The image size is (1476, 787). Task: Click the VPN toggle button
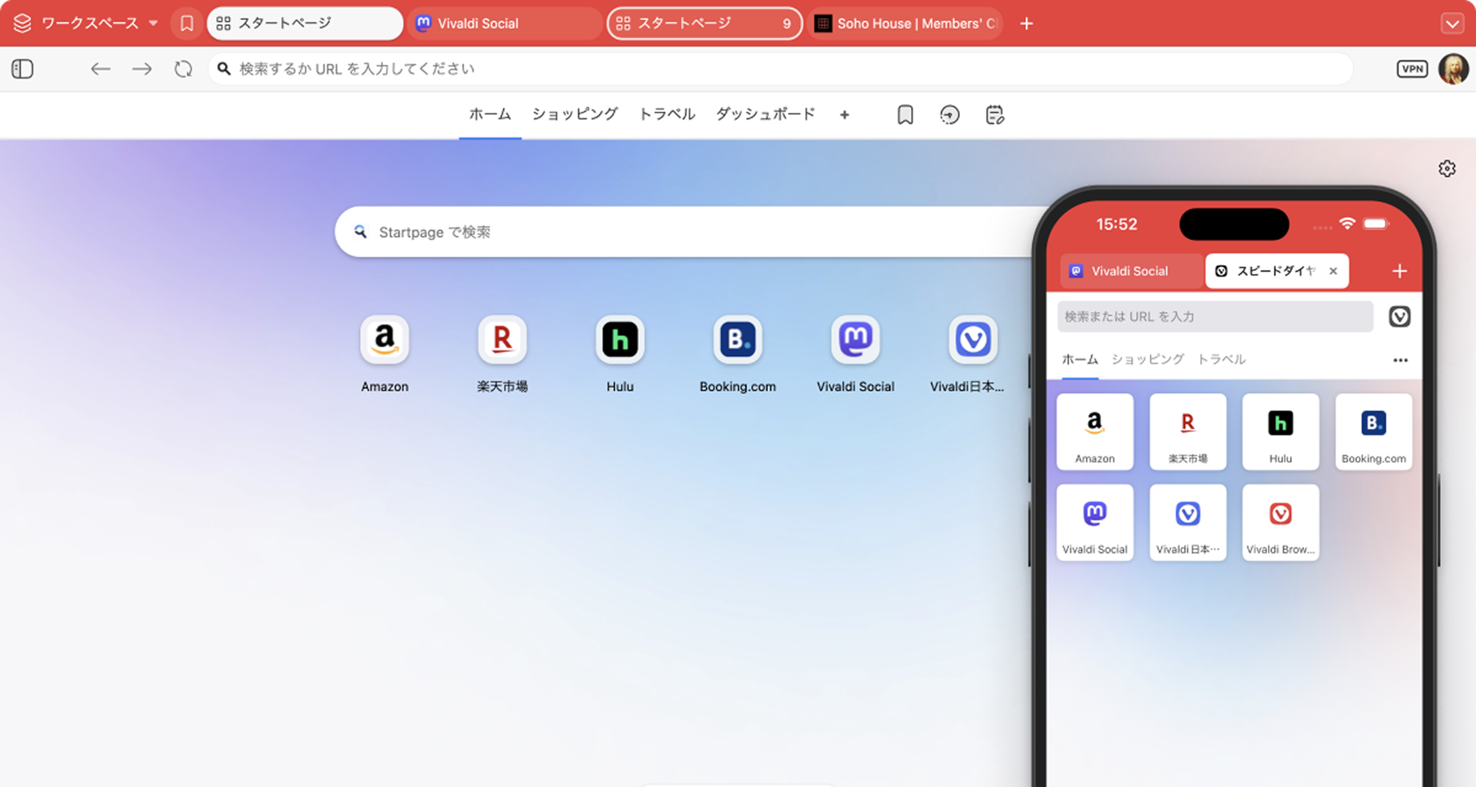[x=1412, y=69]
